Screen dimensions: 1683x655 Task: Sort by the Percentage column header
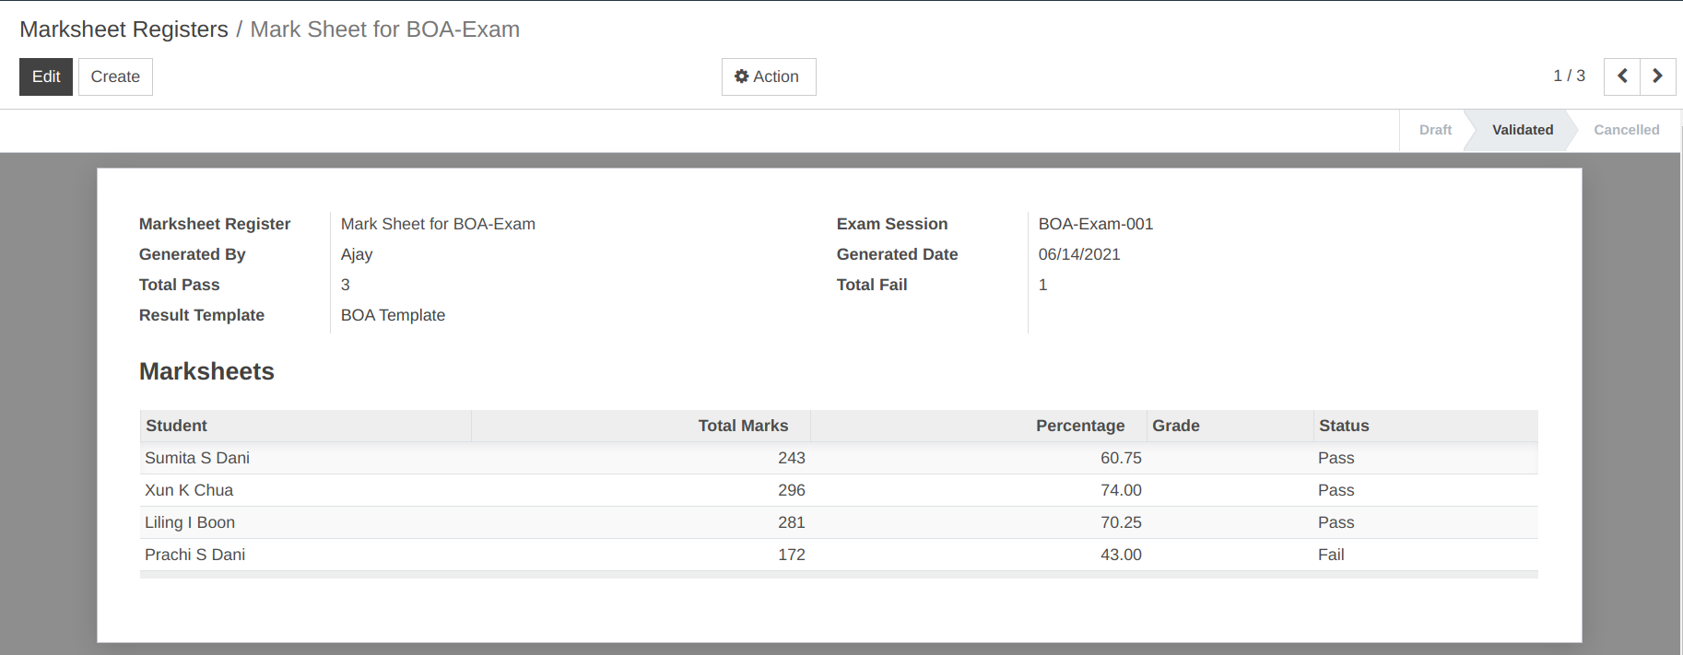[x=979, y=426]
